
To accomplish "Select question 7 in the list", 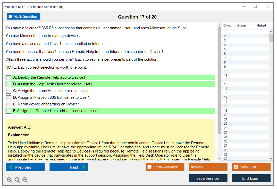I will click(x=246, y=58).
